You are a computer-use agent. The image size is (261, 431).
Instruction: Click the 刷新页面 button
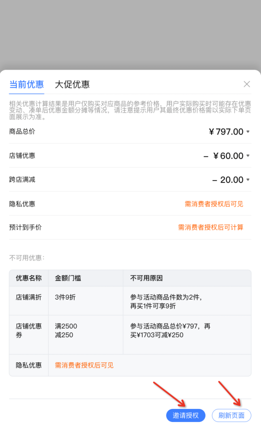(x=231, y=415)
